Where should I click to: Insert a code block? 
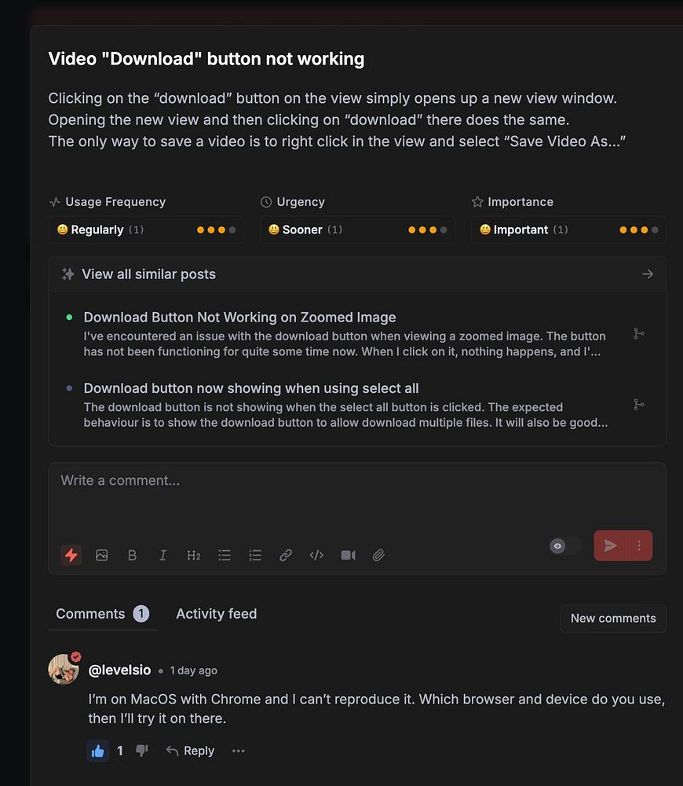point(316,555)
